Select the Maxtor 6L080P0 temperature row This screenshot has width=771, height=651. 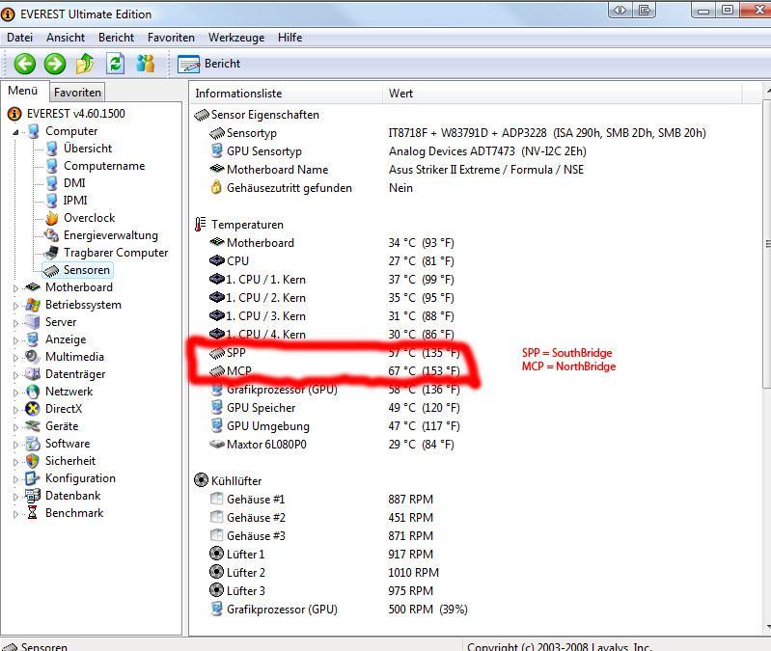[x=332, y=445]
